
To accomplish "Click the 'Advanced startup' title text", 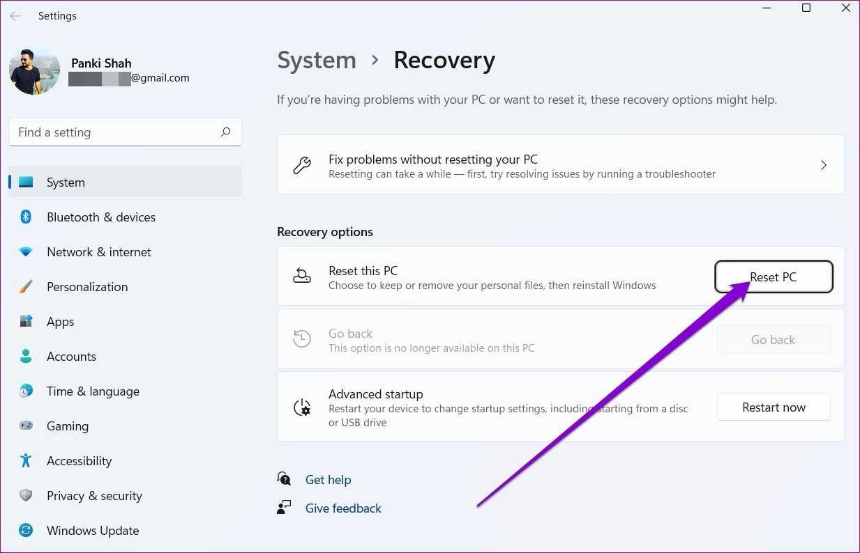I will [376, 394].
